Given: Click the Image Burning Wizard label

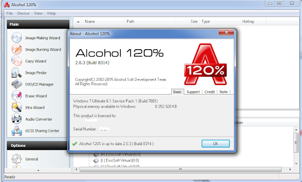Looking at the screenshot, I should point(43,50).
